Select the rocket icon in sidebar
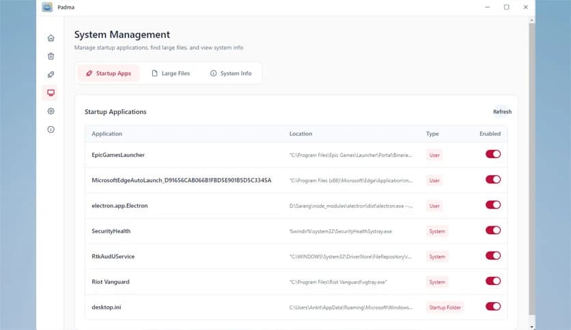The image size is (571, 330). (x=51, y=74)
